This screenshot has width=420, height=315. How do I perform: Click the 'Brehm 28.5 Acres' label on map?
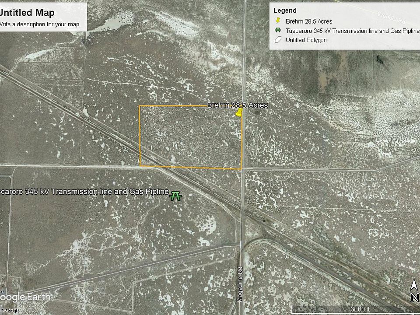coord(237,105)
